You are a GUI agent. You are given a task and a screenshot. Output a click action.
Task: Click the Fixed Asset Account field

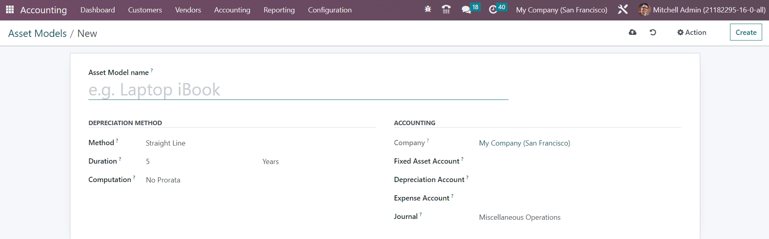pyautogui.click(x=579, y=162)
